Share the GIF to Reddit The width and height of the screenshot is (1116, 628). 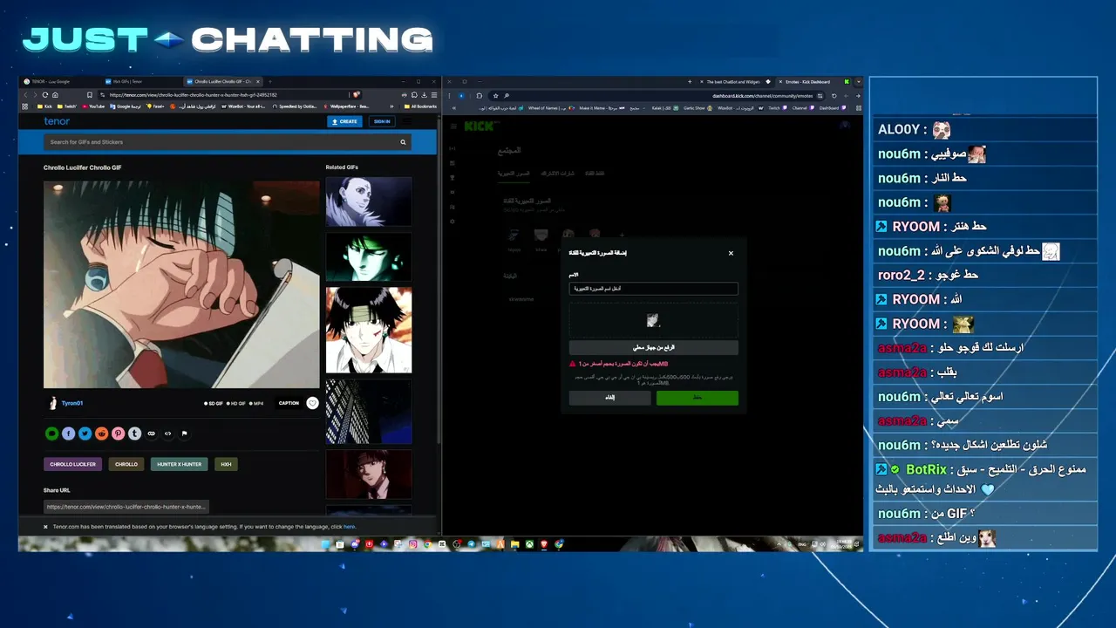click(x=101, y=433)
